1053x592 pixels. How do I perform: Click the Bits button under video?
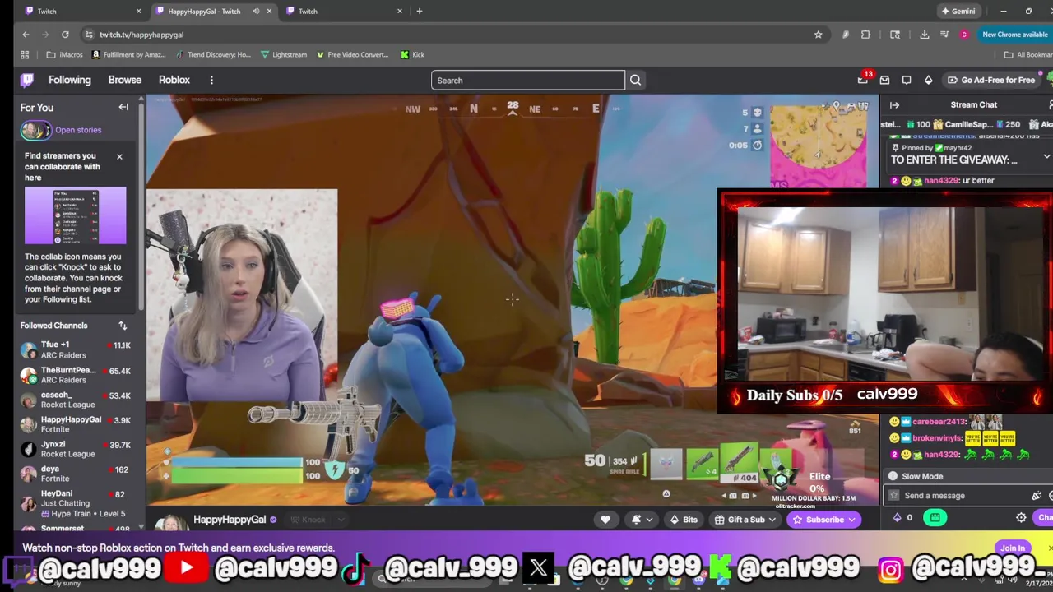684,519
